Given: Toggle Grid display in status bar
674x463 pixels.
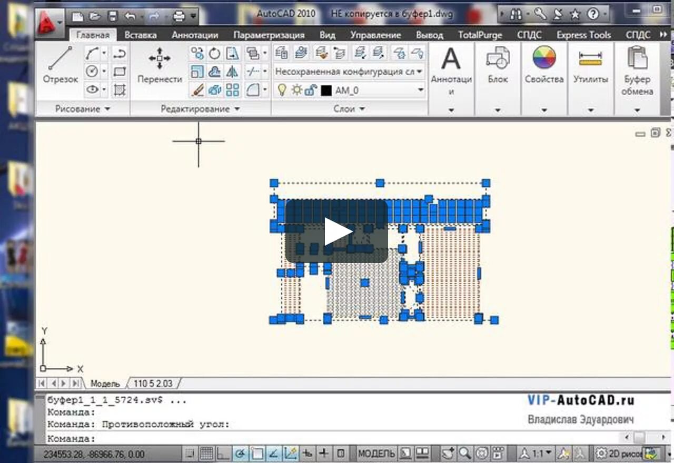Looking at the screenshot, I should coord(206,453).
